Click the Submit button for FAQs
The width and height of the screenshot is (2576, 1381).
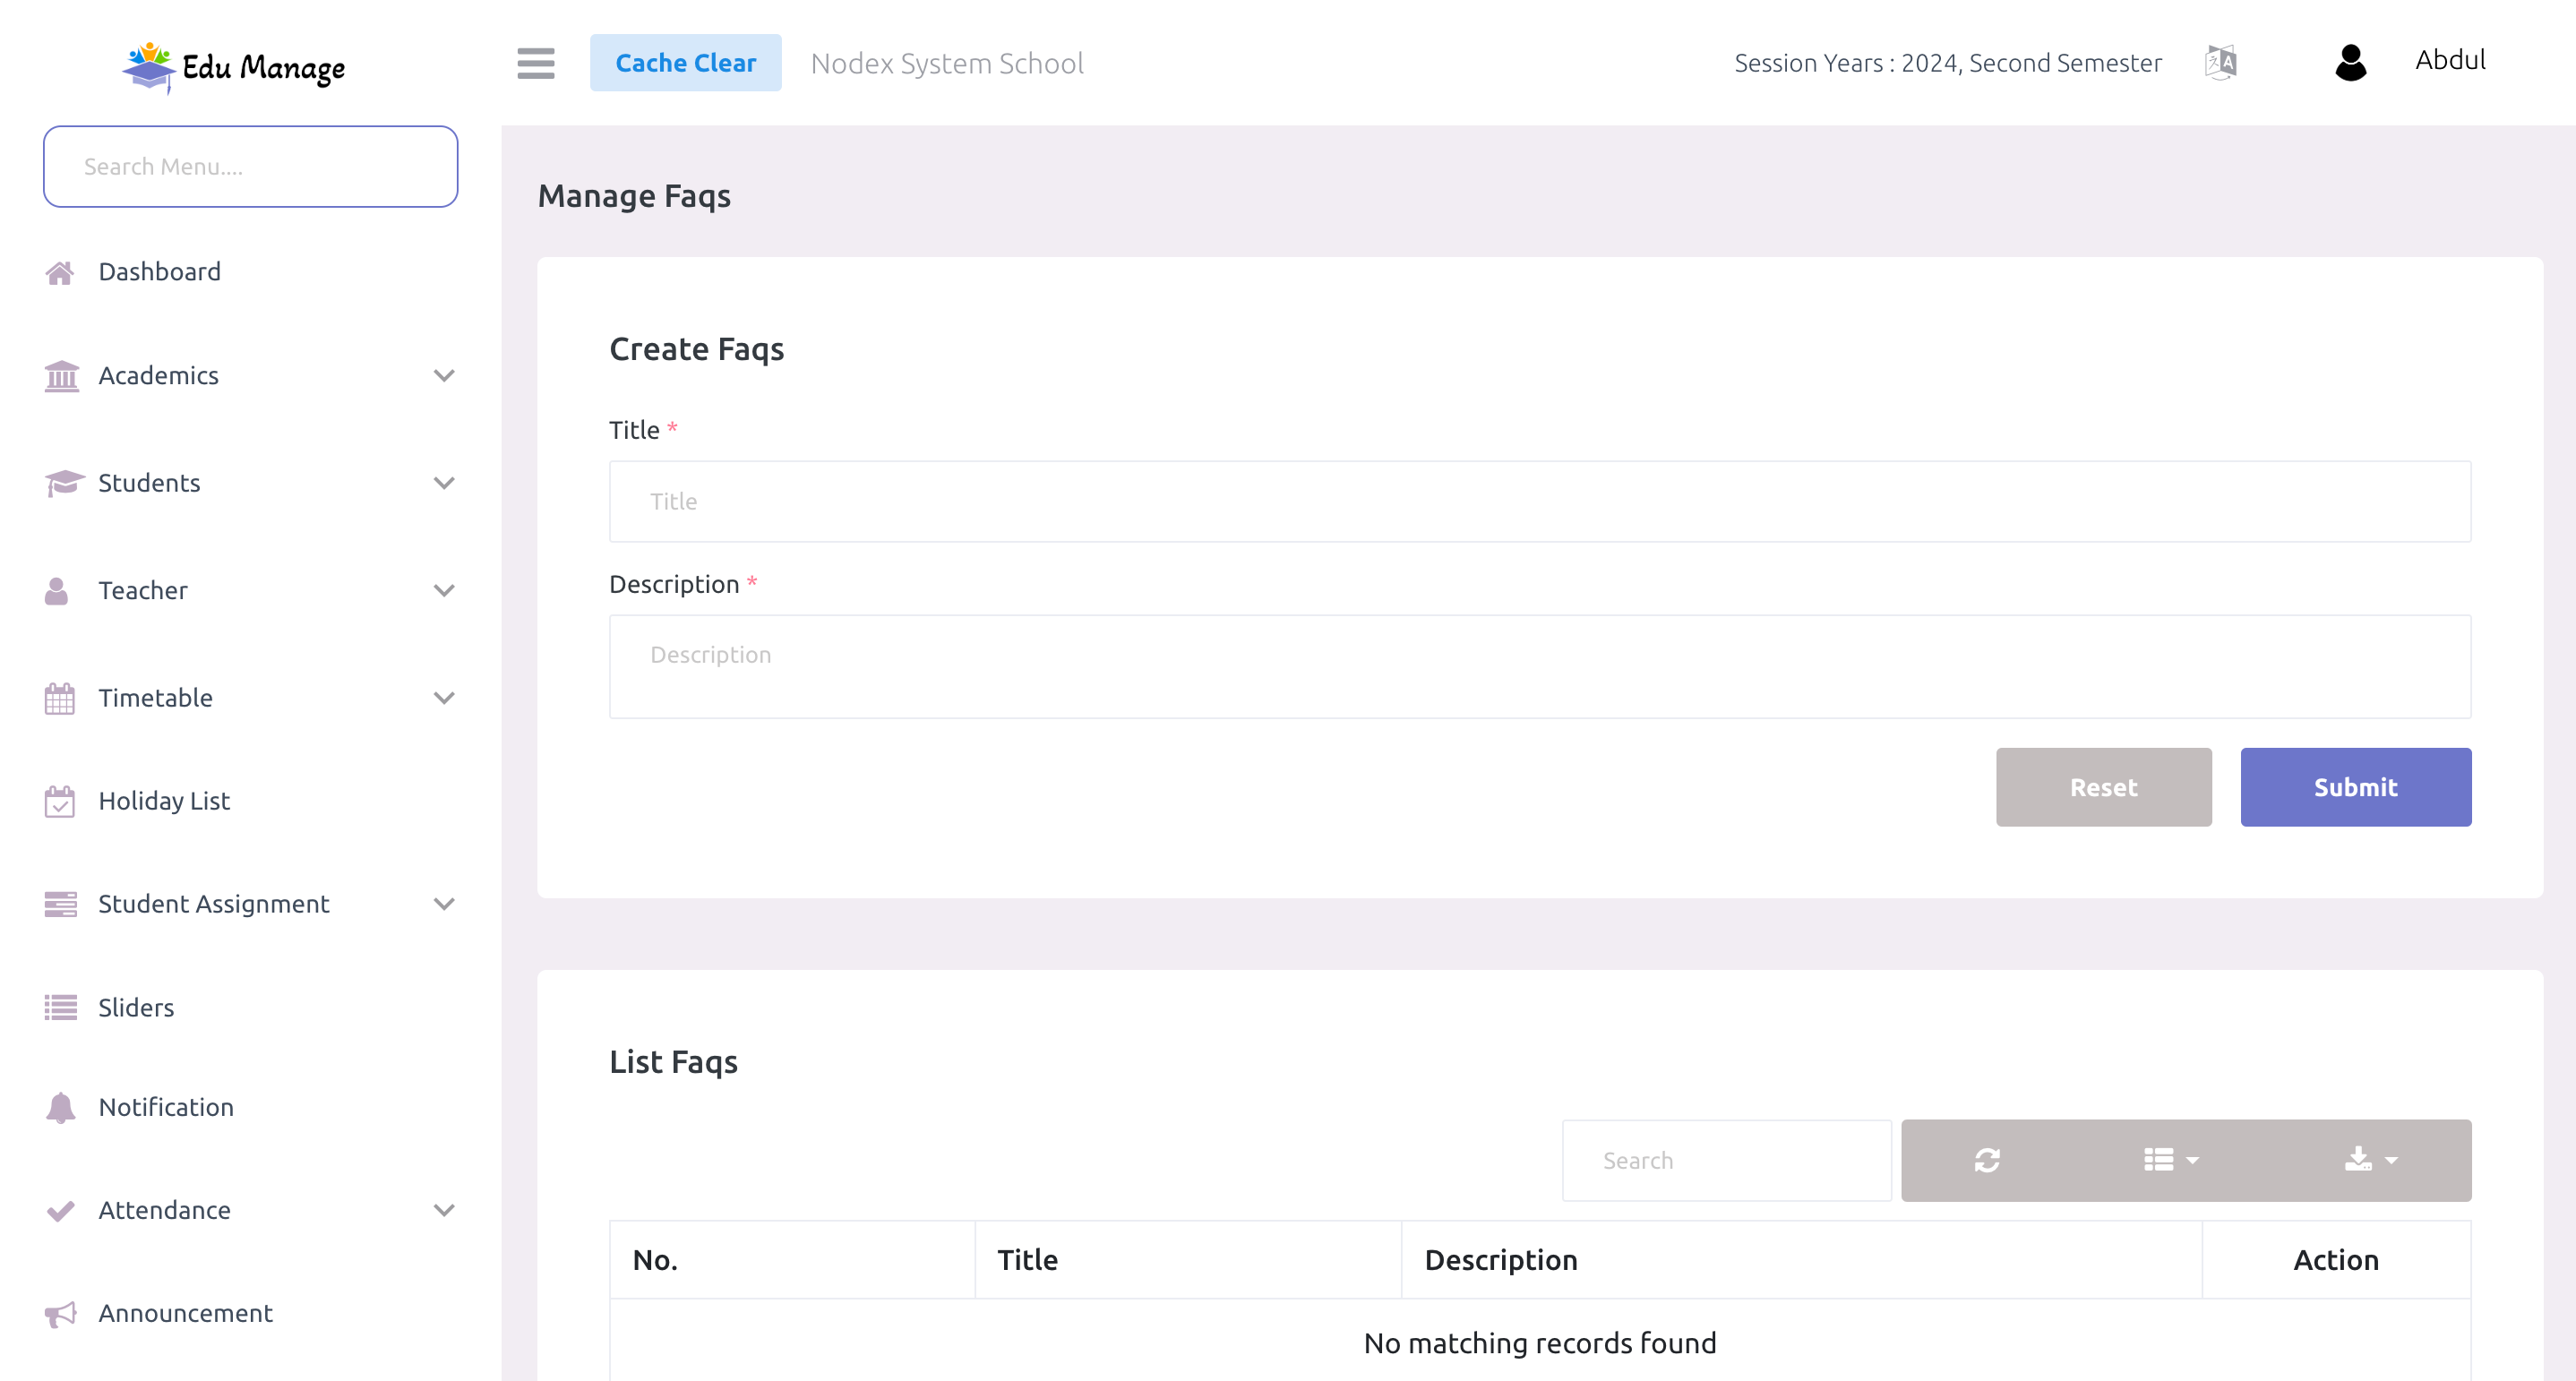(x=2357, y=786)
